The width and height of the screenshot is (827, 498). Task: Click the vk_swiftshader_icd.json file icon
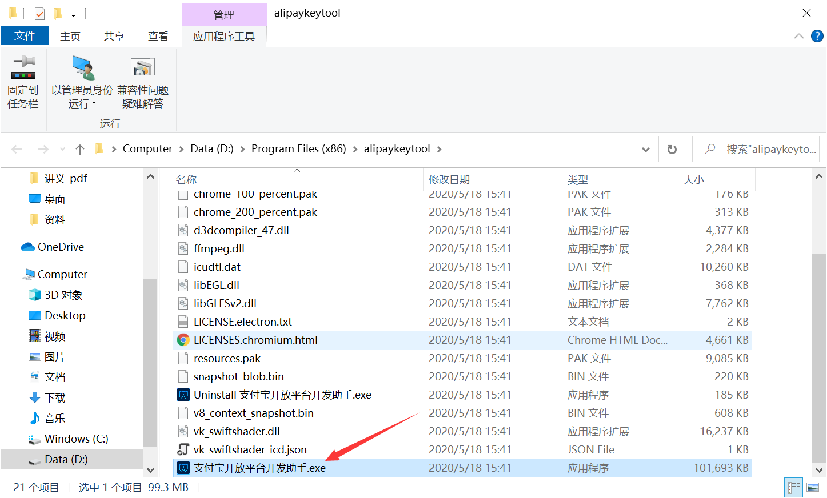pos(183,450)
